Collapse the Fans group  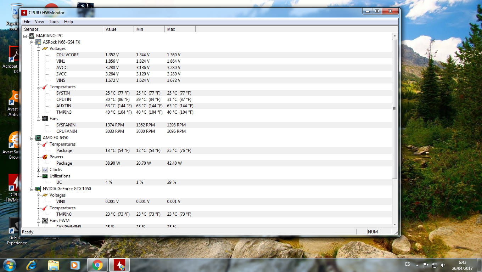pos(39,119)
